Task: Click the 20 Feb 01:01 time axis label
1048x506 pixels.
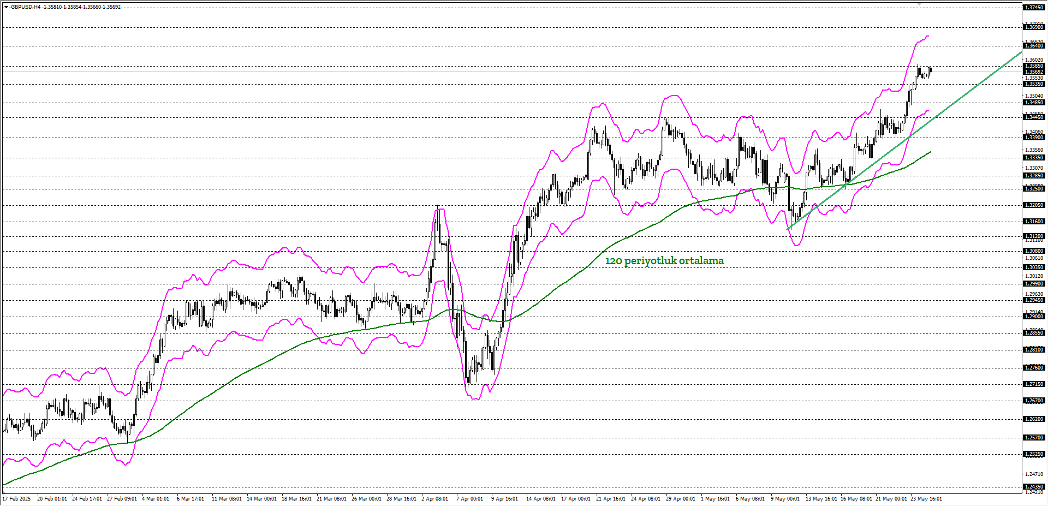Action: 52,499
